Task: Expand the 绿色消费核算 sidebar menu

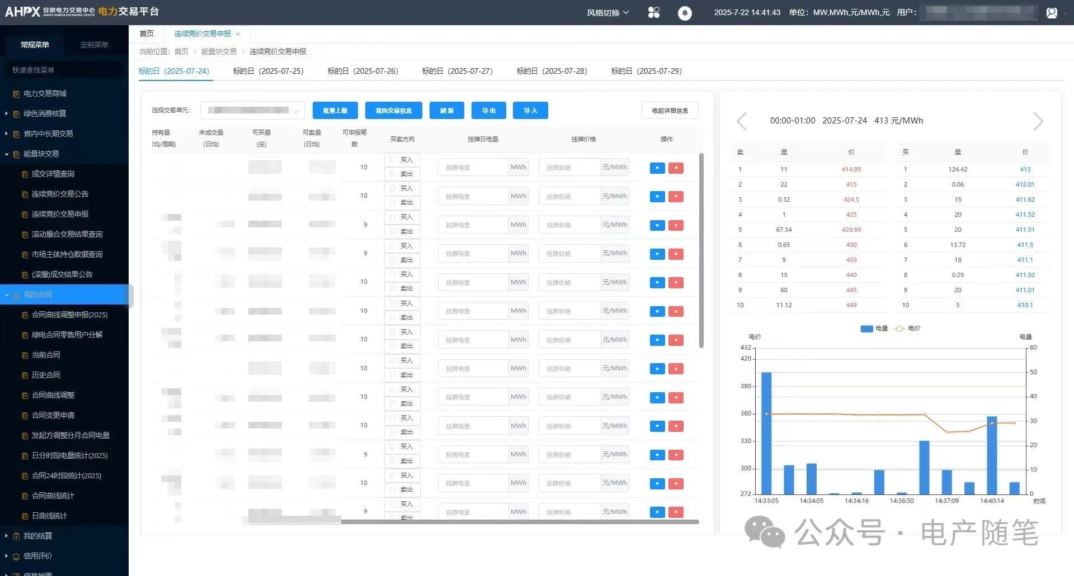Action: point(45,113)
